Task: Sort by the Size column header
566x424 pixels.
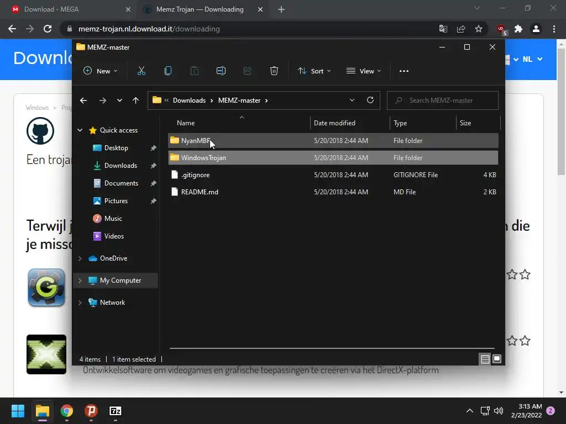Action: point(465,123)
